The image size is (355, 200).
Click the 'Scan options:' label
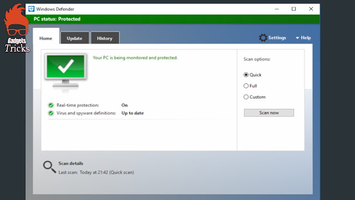pyautogui.click(x=257, y=59)
